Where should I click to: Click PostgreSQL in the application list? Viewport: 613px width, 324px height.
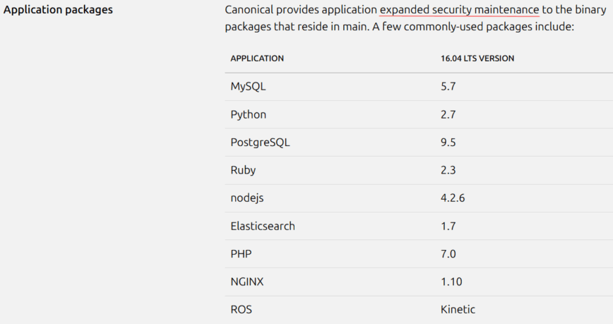[x=260, y=142]
